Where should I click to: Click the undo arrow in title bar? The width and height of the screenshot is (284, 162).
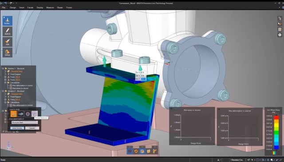click(x=5, y=3)
